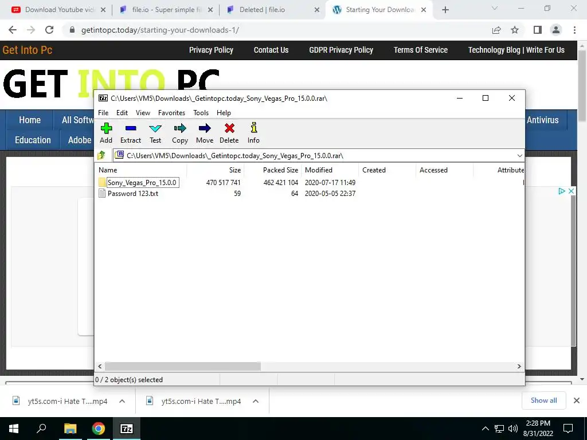Extract files with the Extract icon
The image size is (587, 440).
coord(131,133)
